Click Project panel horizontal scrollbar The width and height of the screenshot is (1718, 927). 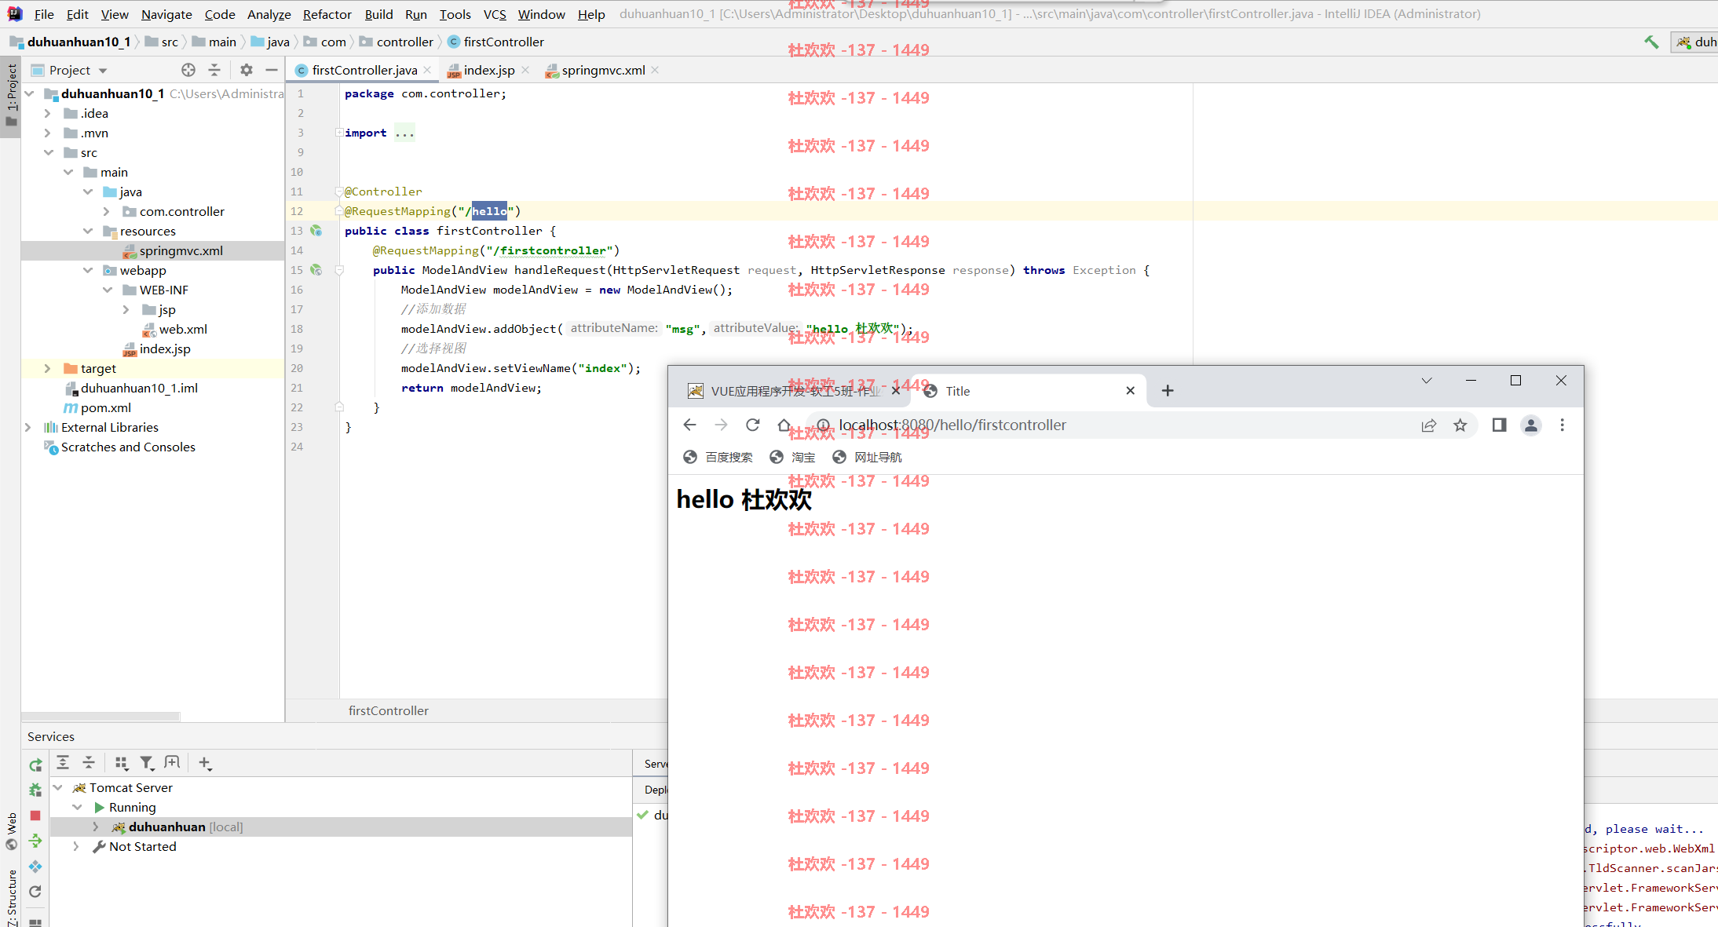click(101, 716)
